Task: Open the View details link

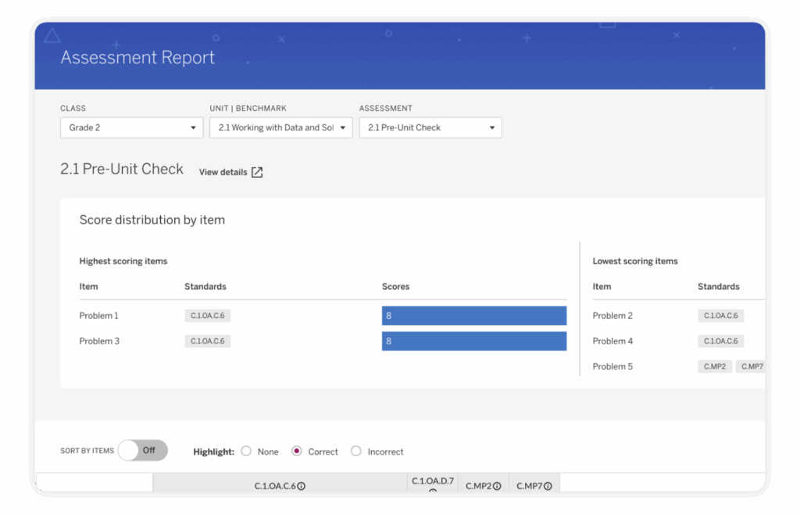Action: (x=223, y=173)
